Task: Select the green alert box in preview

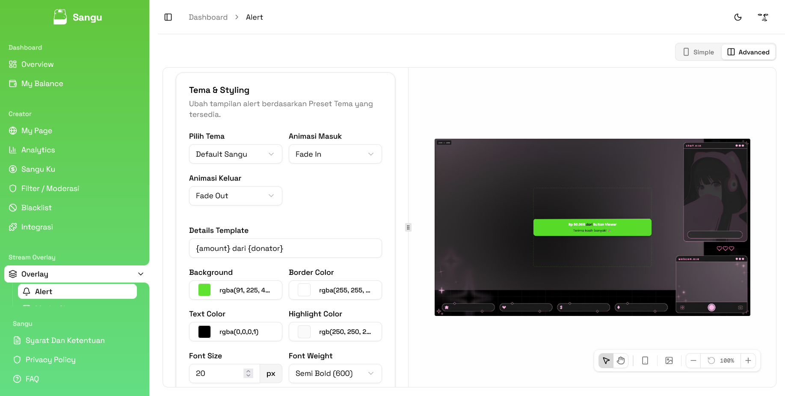Action: (x=592, y=227)
